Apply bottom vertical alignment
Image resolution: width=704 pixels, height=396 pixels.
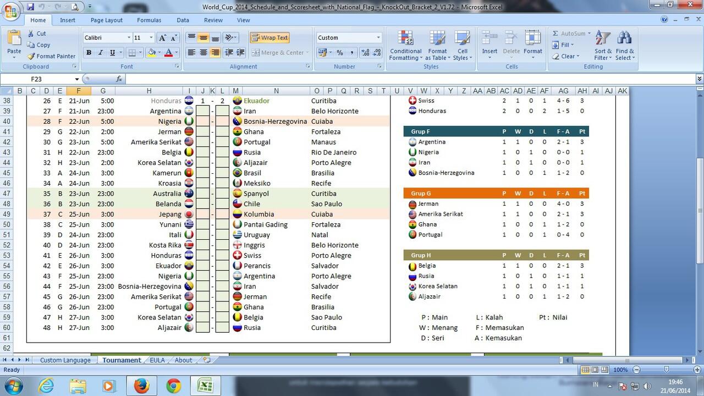(215, 38)
